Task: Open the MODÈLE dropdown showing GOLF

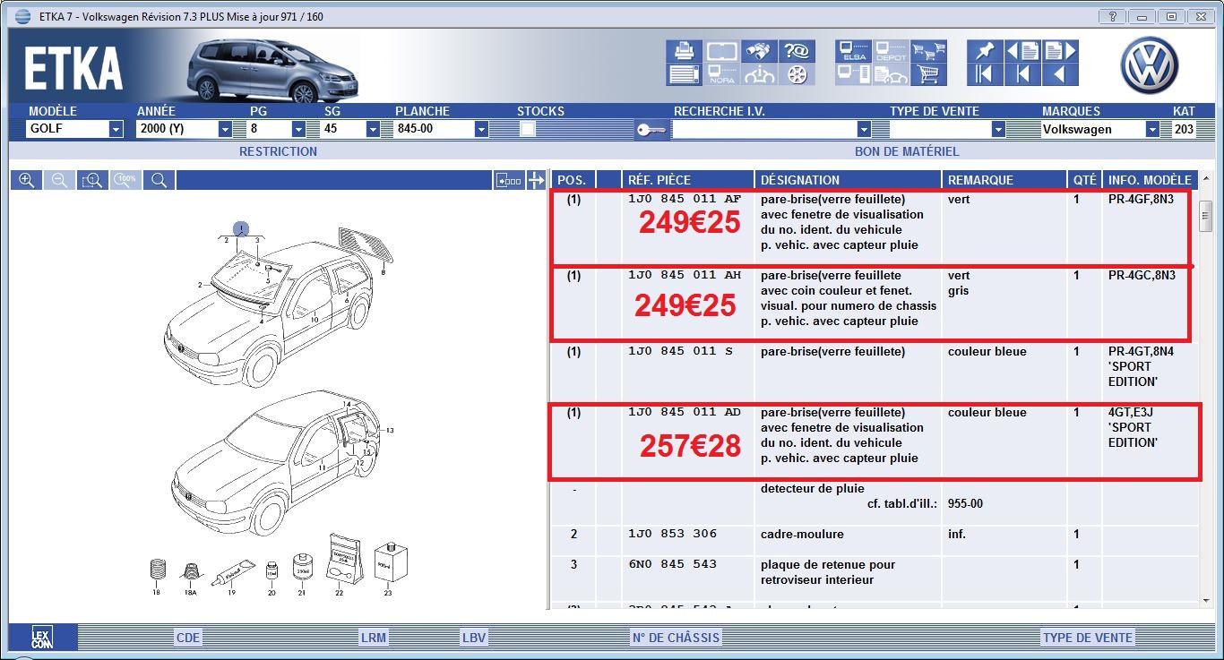Action: click(116, 129)
